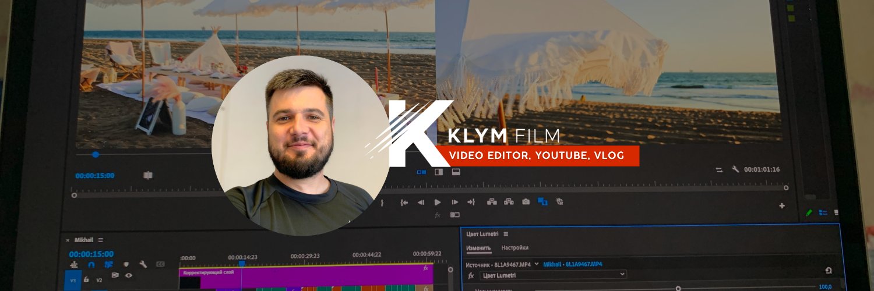Open Timeline Display Settings wrench

coord(143,265)
